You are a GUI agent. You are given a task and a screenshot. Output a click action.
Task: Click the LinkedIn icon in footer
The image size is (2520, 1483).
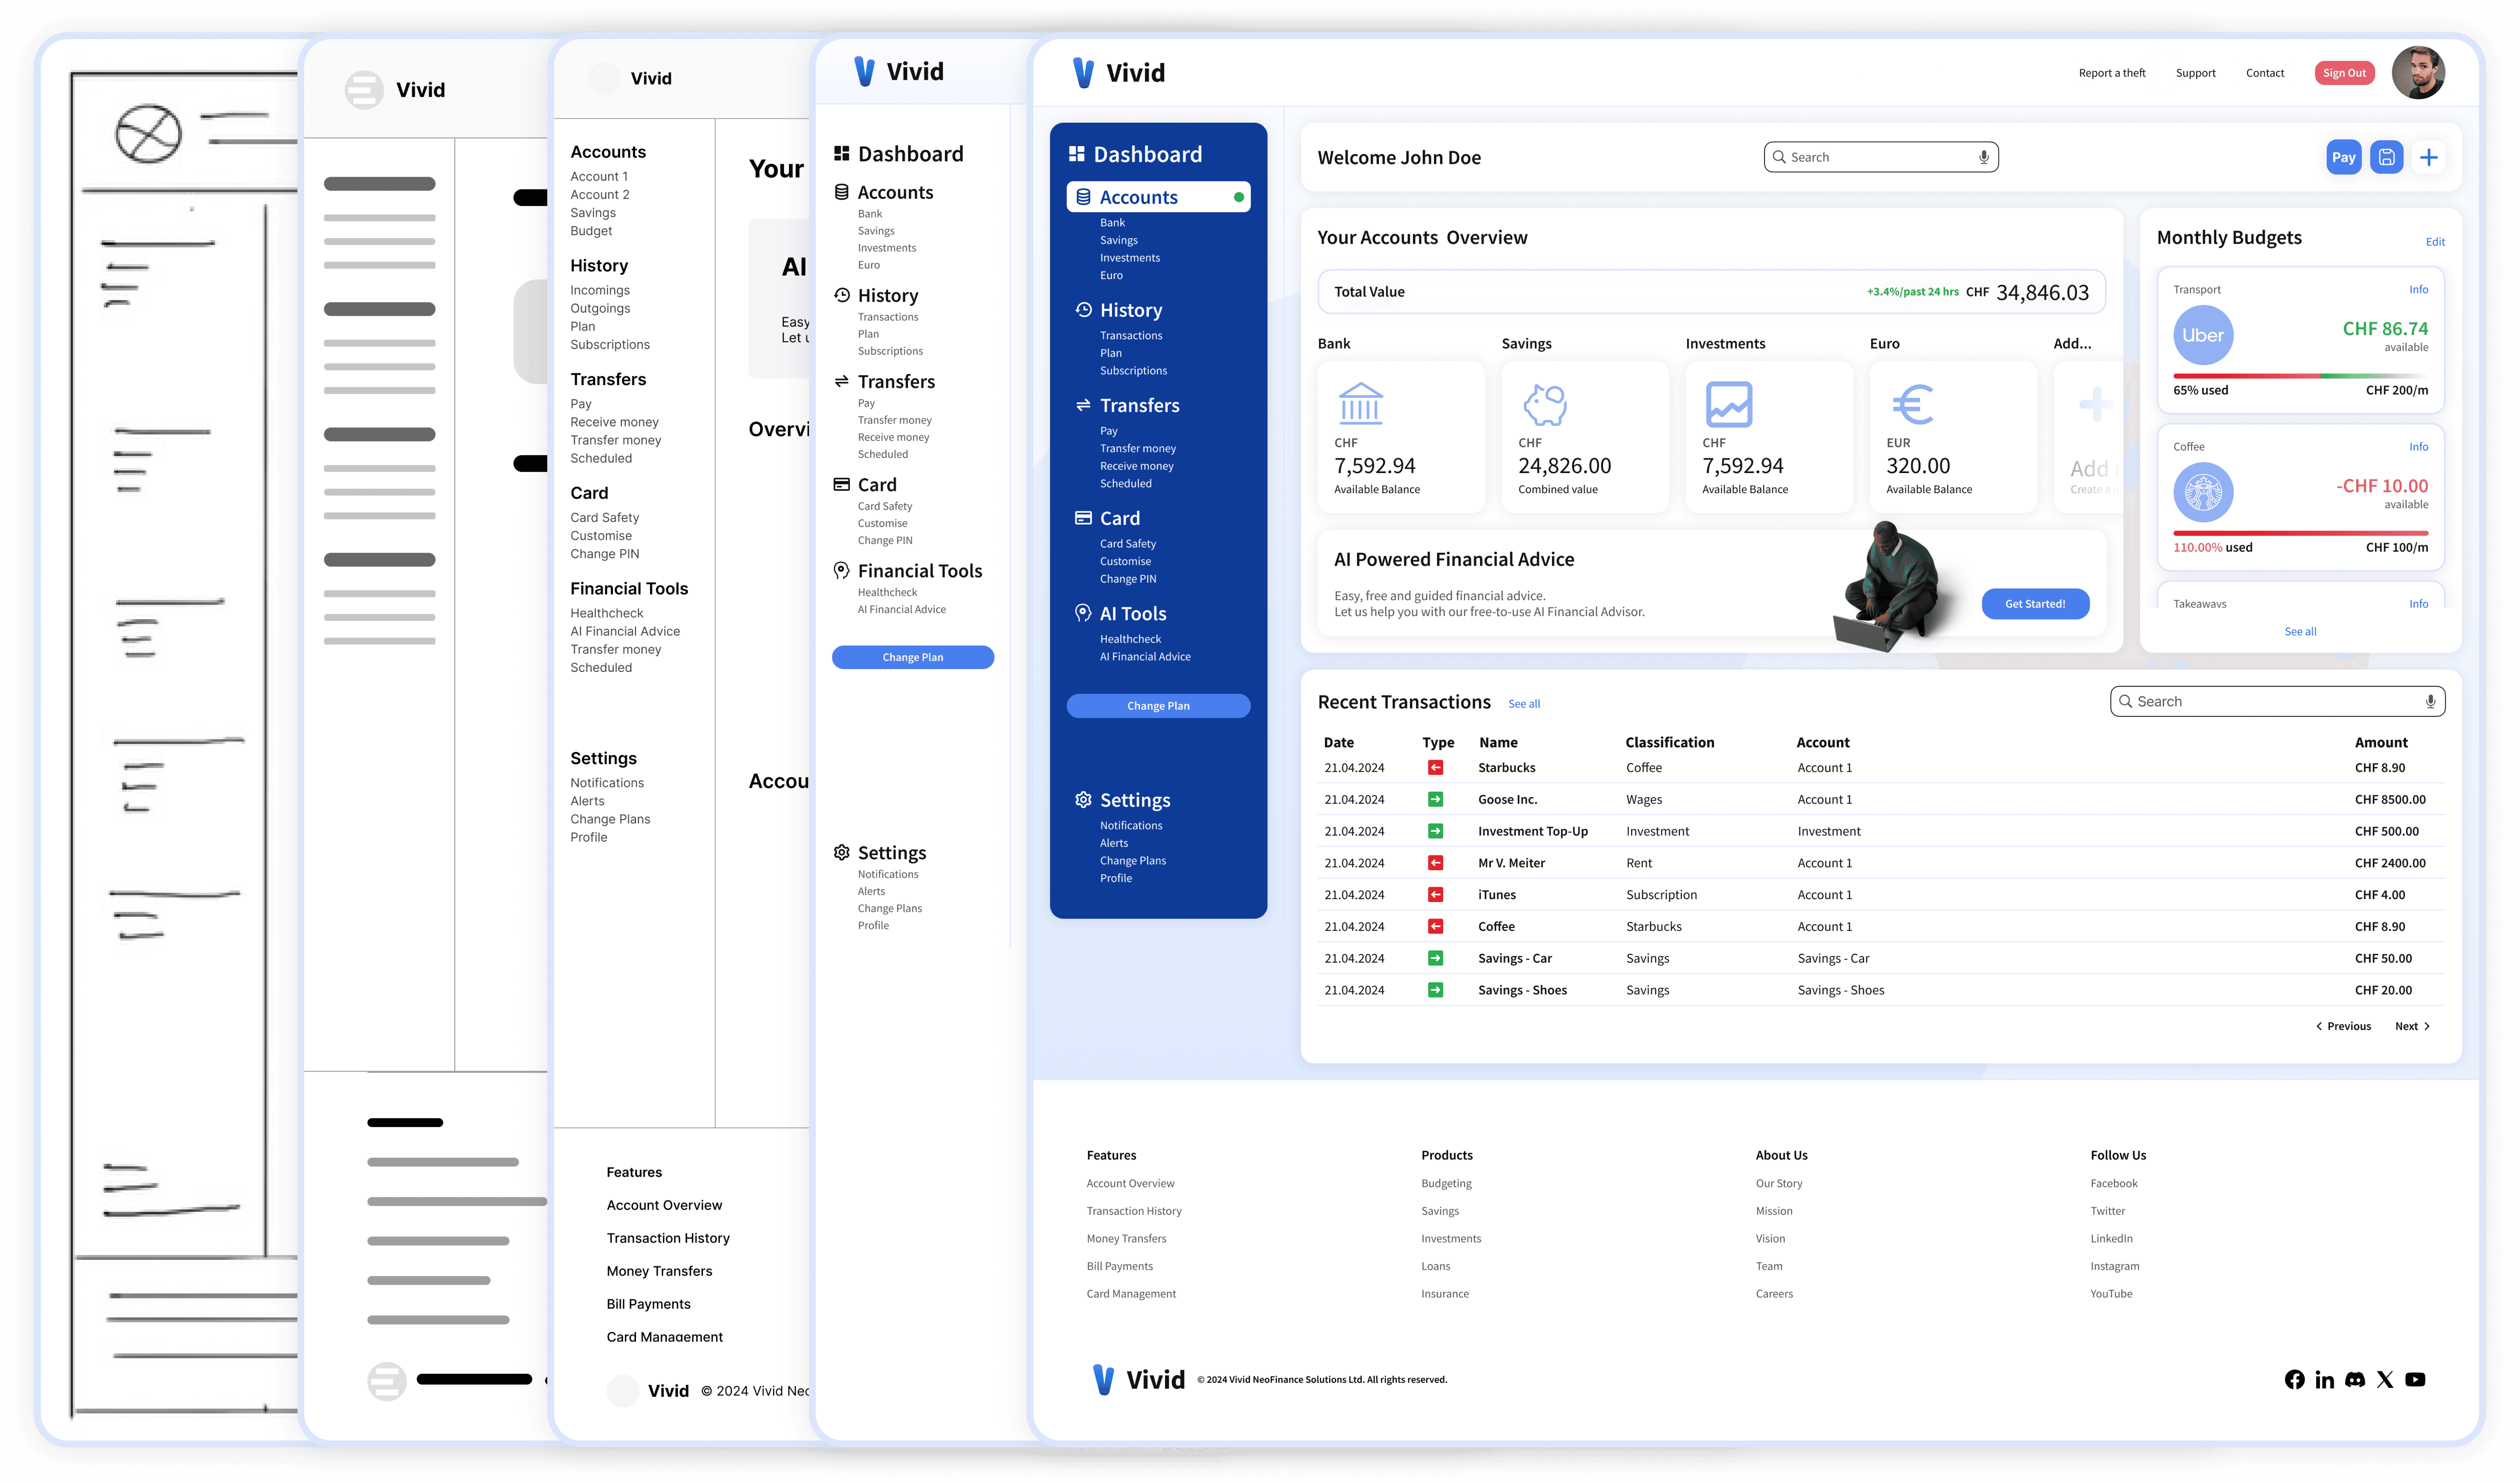2325,1379
